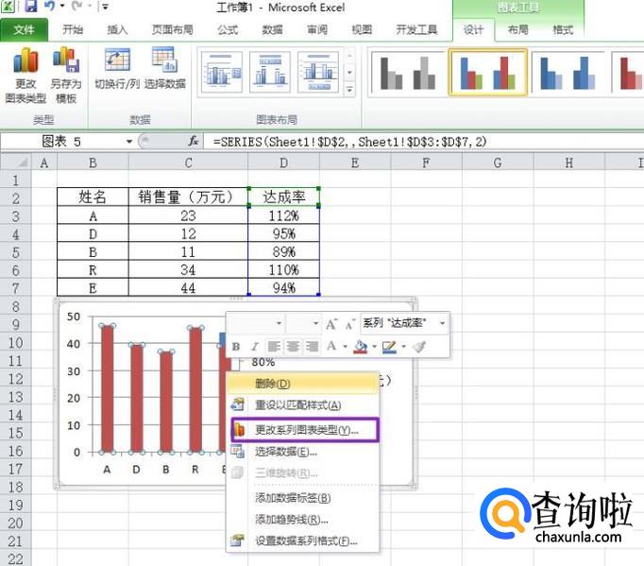644x566 pixels.
Task: Expand the 系列 "达成率" element dropdown
Action: point(442,323)
